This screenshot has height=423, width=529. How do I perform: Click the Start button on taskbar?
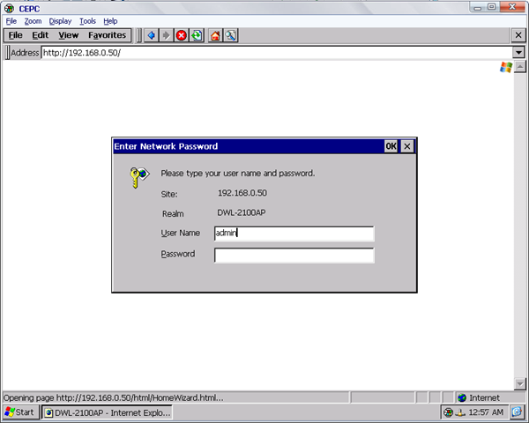point(20,412)
